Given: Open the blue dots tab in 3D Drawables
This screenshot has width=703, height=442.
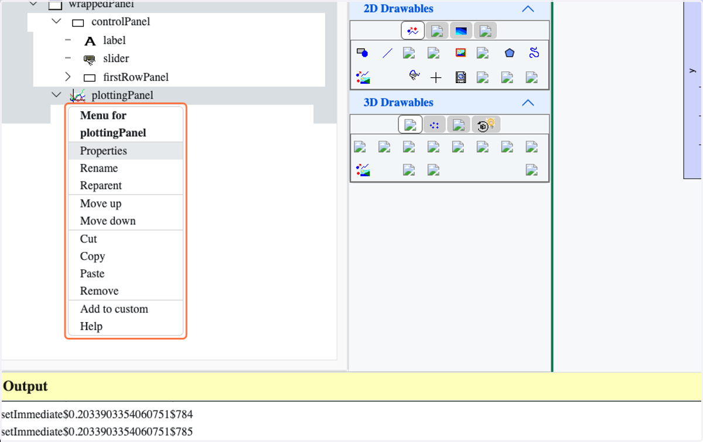Looking at the screenshot, I should 434,125.
